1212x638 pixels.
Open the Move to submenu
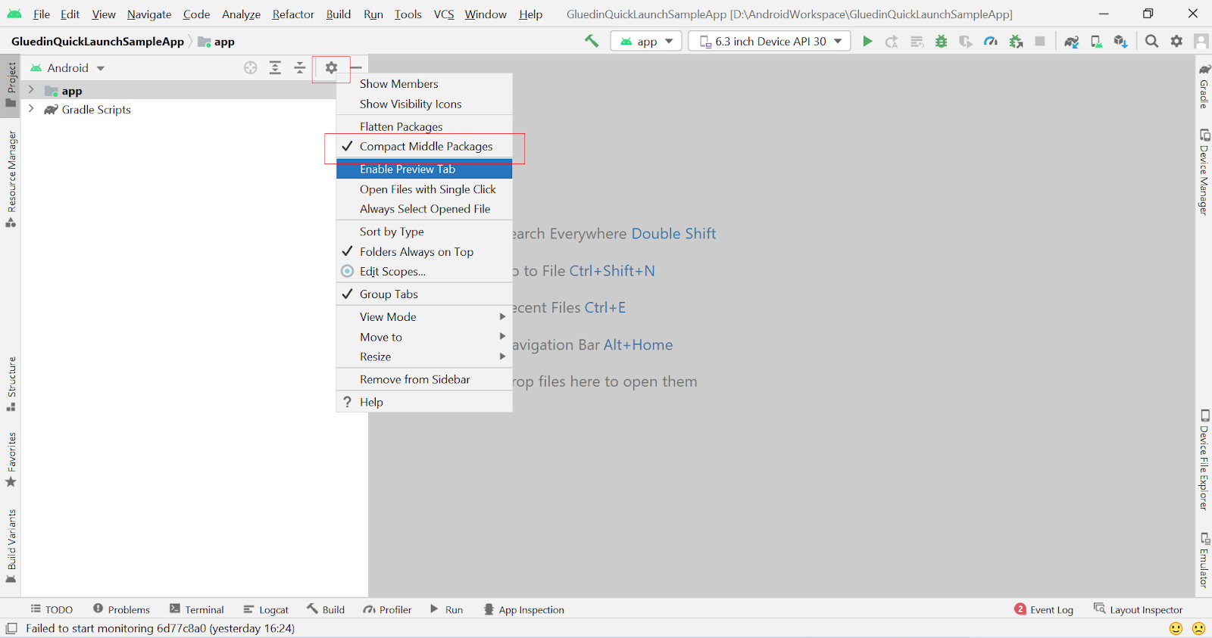click(x=424, y=337)
